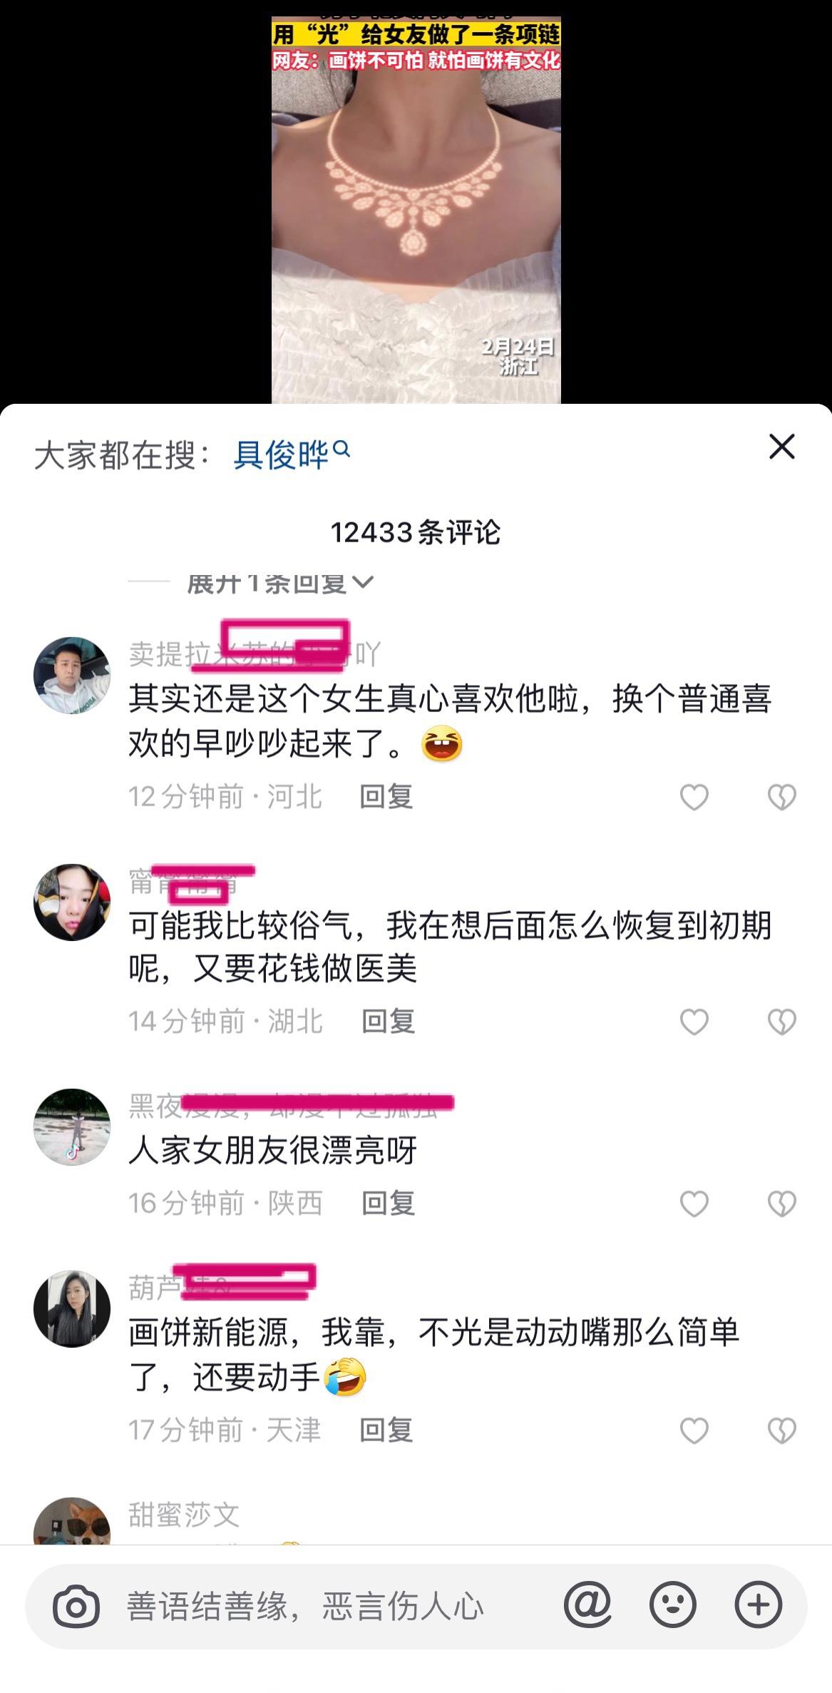Expand the 展开1条回复 replies
Screen dimensions: 832x1693
tap(279, 583)
